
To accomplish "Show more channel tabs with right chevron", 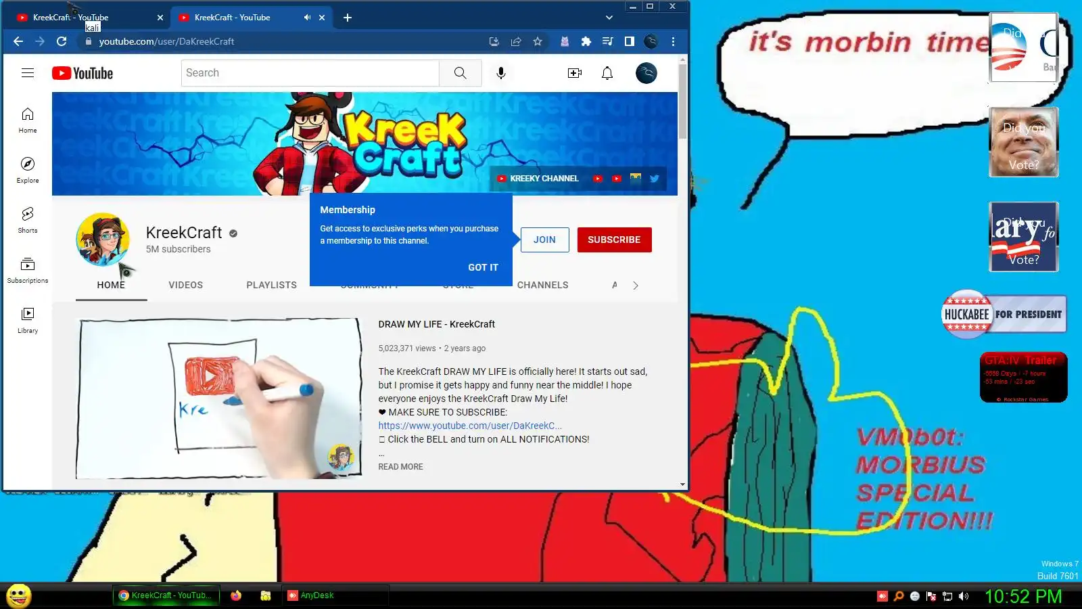I will (x=636, y=286).
